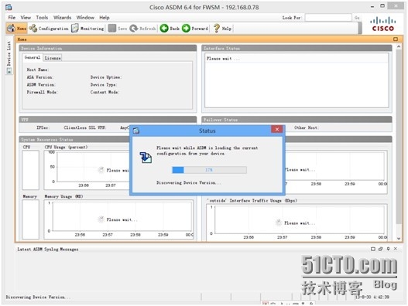The image size is (408, 306).
Task: Click the 'ASDM Version:' label
Action: tap(41, 85)
